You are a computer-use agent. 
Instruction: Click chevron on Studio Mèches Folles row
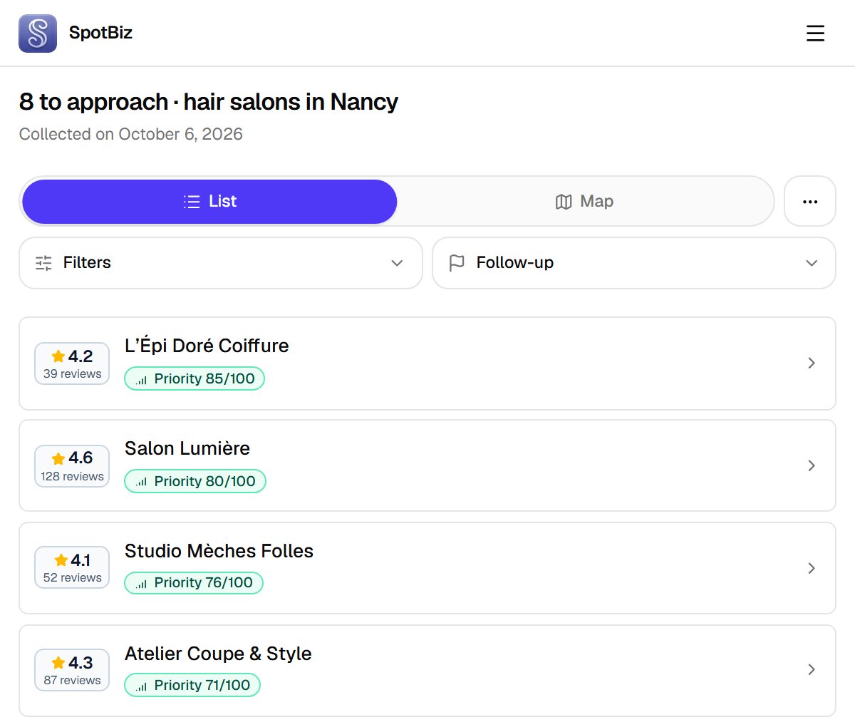pyautogui.click(x=812, y=568)
